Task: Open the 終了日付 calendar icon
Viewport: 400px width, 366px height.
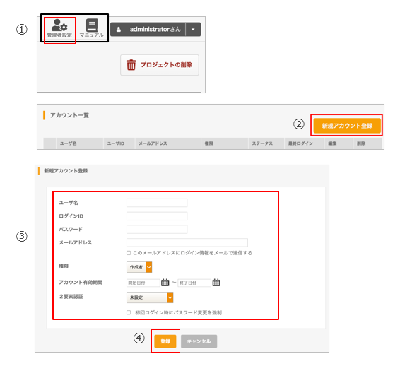Action: pyautogui.click(x=216, y=283)
